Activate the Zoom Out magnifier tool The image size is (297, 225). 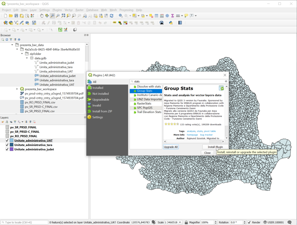(58, 16)
